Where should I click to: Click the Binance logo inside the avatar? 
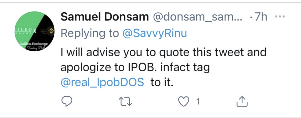pos(51,31)
